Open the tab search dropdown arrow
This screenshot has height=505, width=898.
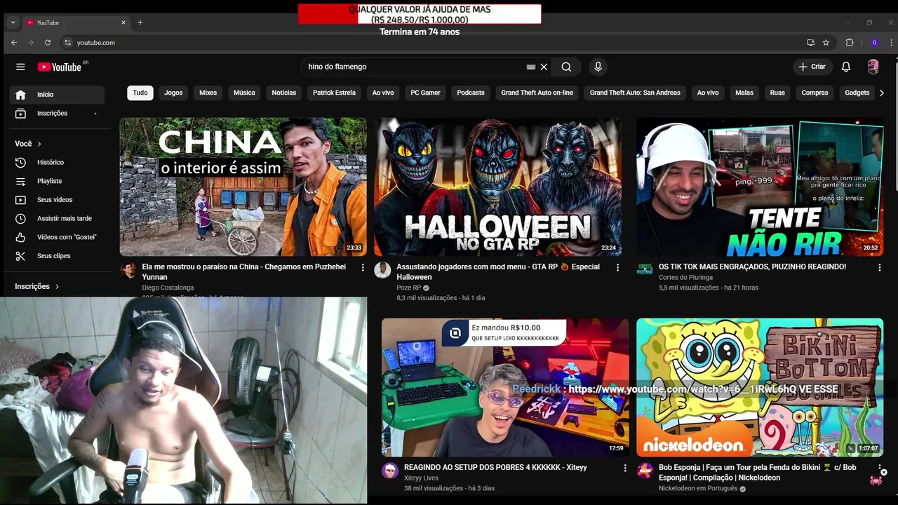click(13, 22)
